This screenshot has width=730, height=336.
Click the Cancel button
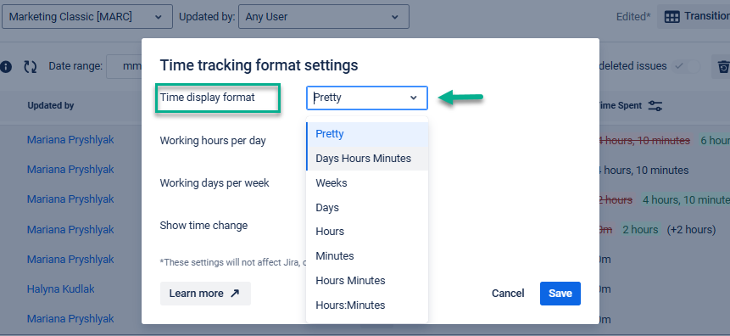click(x=508, y=294)
